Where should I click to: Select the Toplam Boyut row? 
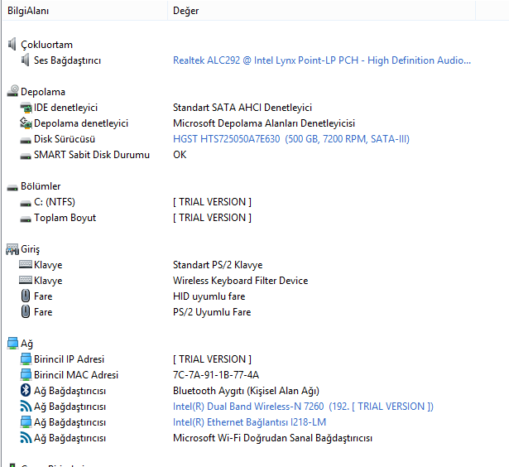click(65, 218)
